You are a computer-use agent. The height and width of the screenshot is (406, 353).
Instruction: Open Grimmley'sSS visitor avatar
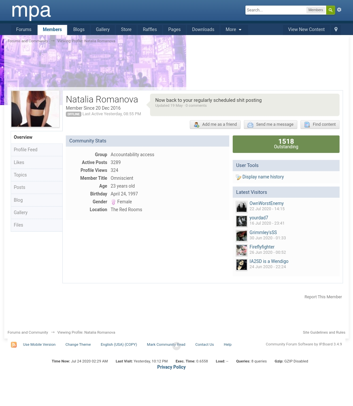point(242,236)
